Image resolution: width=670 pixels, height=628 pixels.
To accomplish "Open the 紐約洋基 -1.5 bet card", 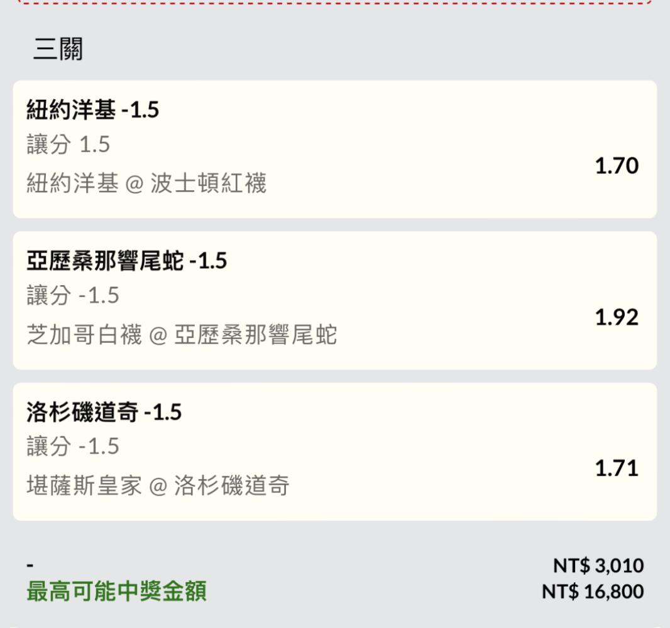I will [334, 149].
